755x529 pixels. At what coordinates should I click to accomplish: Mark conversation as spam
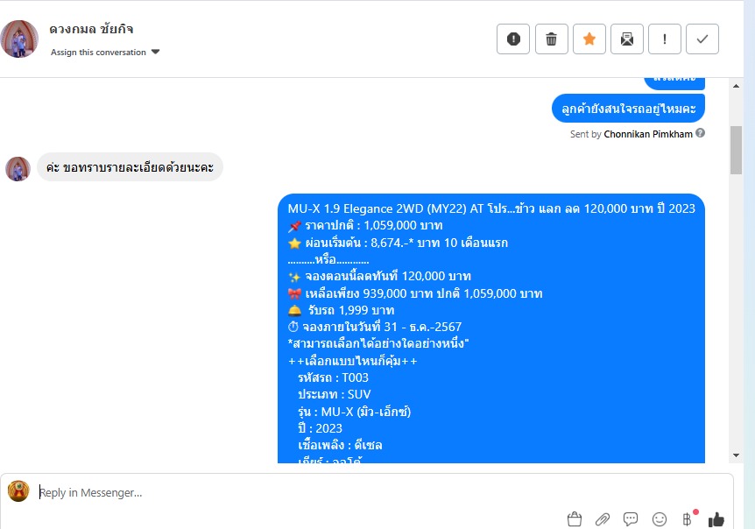tap(513, 39)
